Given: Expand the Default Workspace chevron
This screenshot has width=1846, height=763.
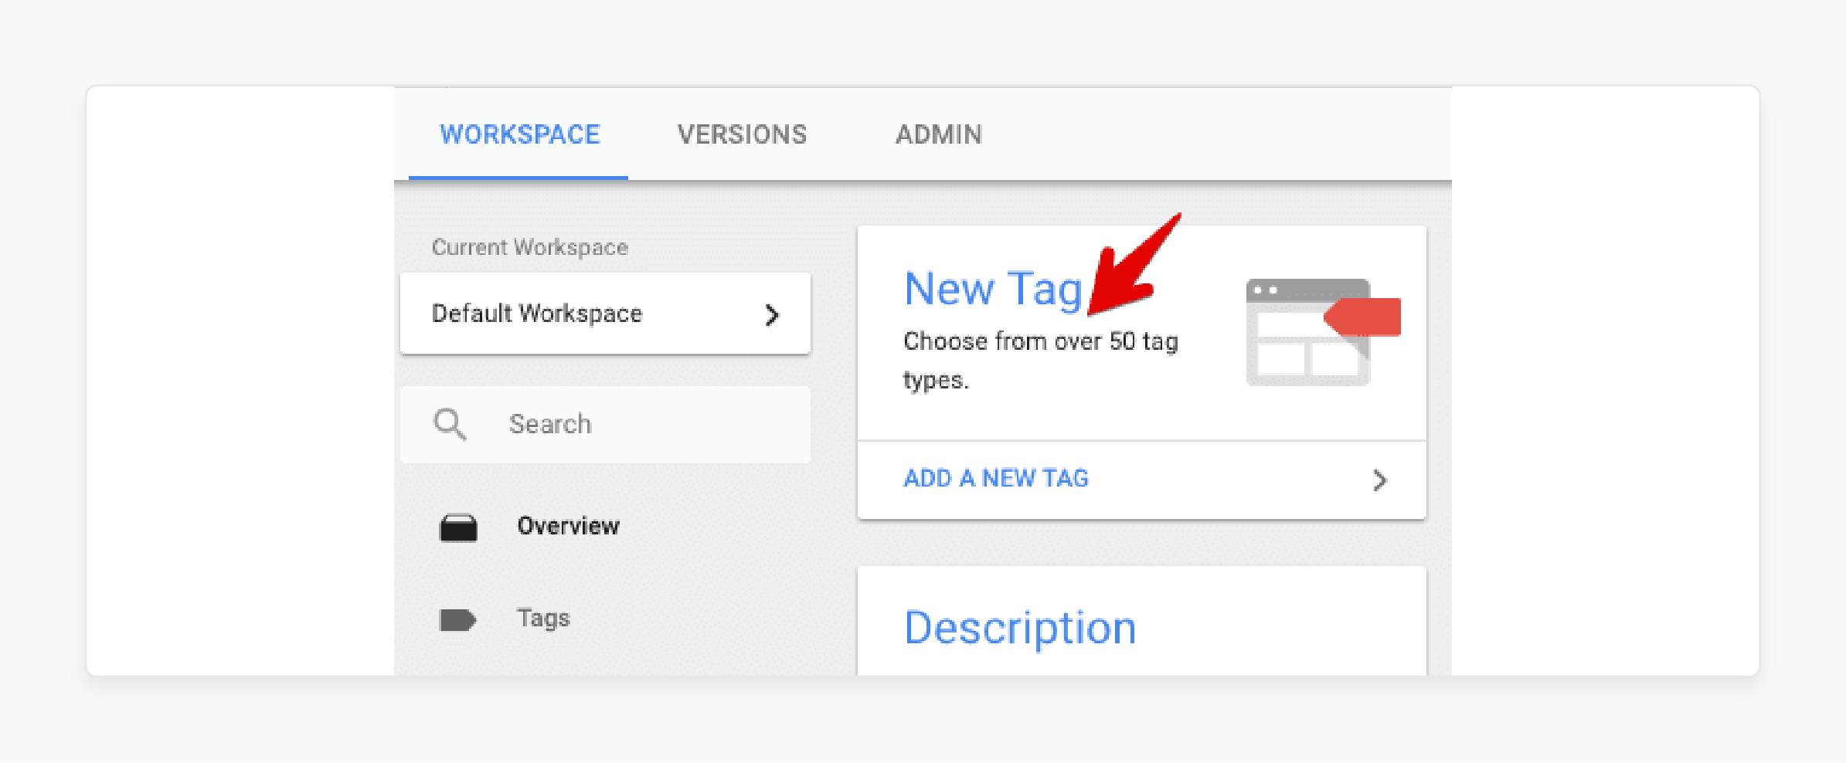Looking at the screenshot, I should (771, 314).
